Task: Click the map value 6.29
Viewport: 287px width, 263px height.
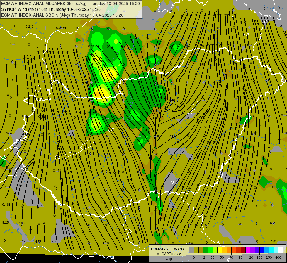Action: 273,223
